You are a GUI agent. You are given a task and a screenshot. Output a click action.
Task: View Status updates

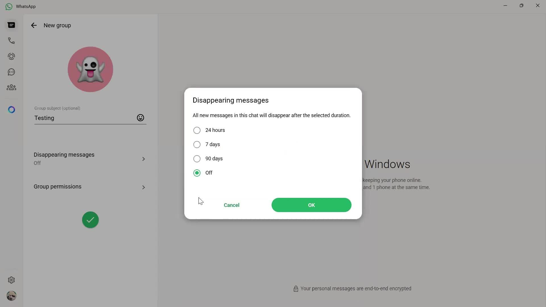(11, 56)
